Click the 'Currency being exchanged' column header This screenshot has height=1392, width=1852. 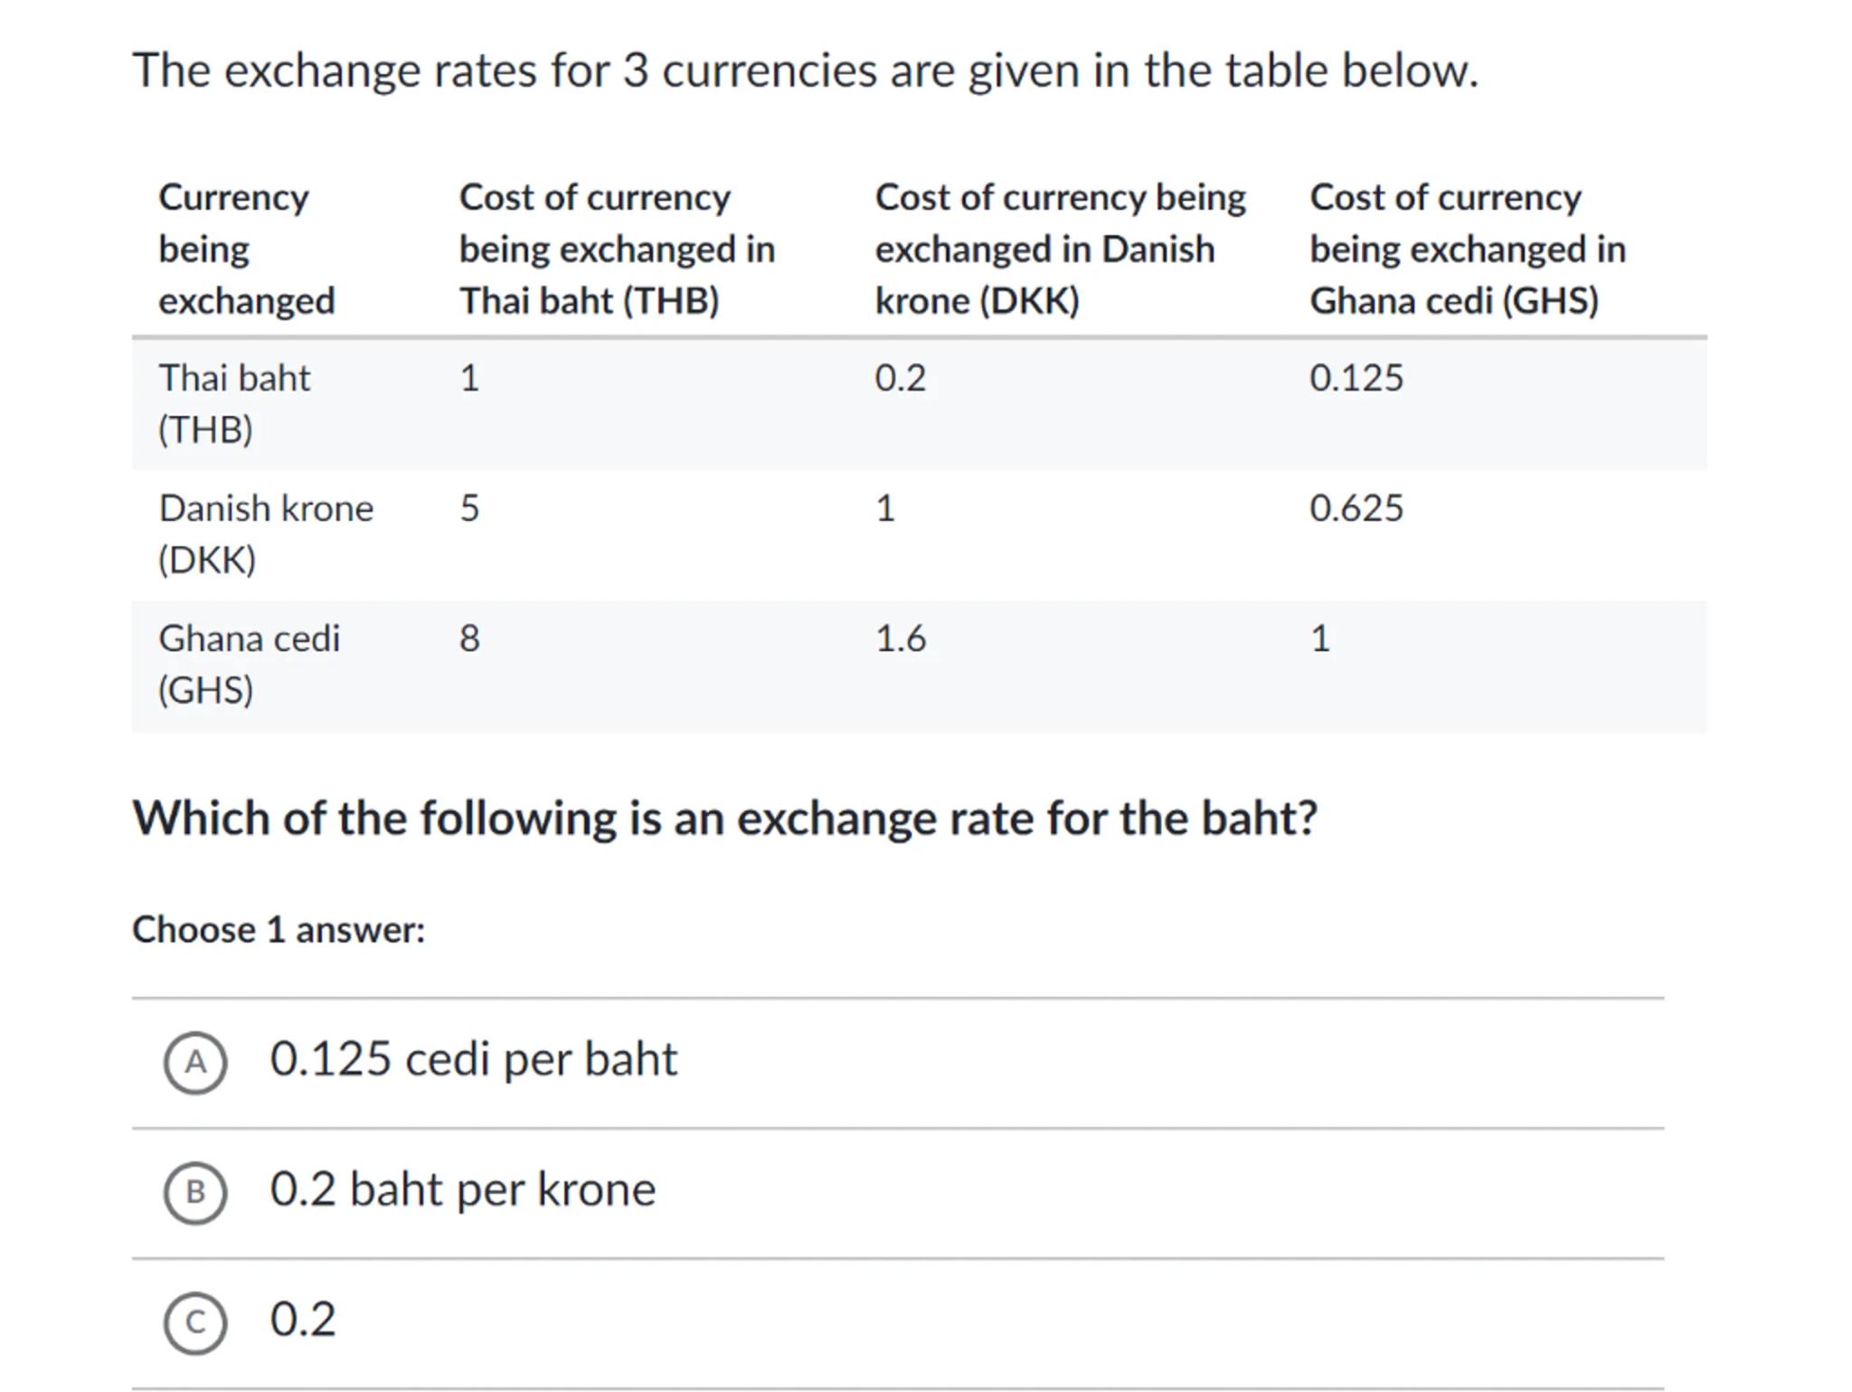[x=246, y=249]
